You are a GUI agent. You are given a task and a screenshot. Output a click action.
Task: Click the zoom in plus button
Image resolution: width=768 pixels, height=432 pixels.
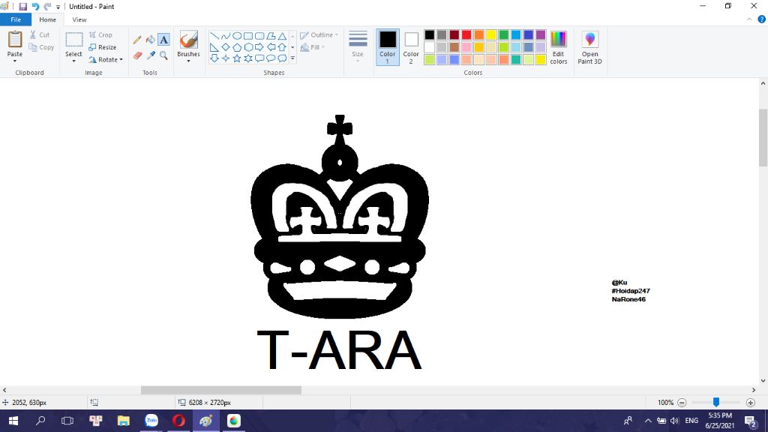point(750,403)
